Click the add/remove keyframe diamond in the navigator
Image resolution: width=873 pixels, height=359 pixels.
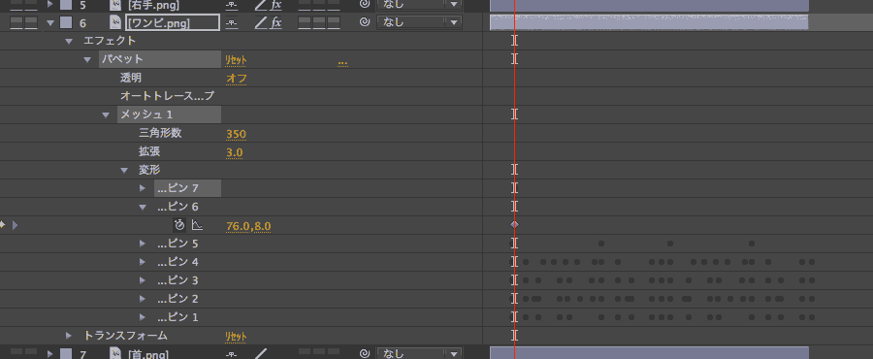[2, 225]
